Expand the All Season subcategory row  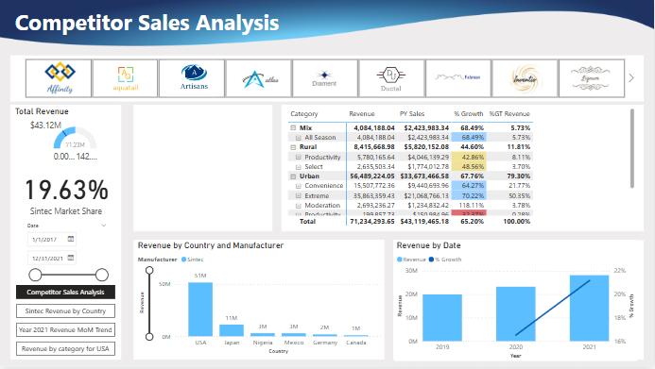point(299,138)
